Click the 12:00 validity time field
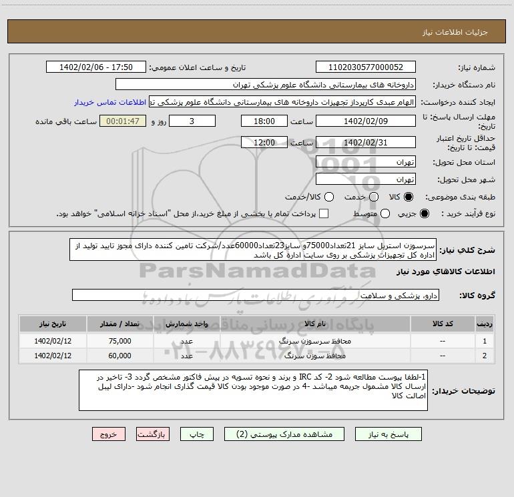The width and height of the screenshot is (514, 497). tap(264, 142)
